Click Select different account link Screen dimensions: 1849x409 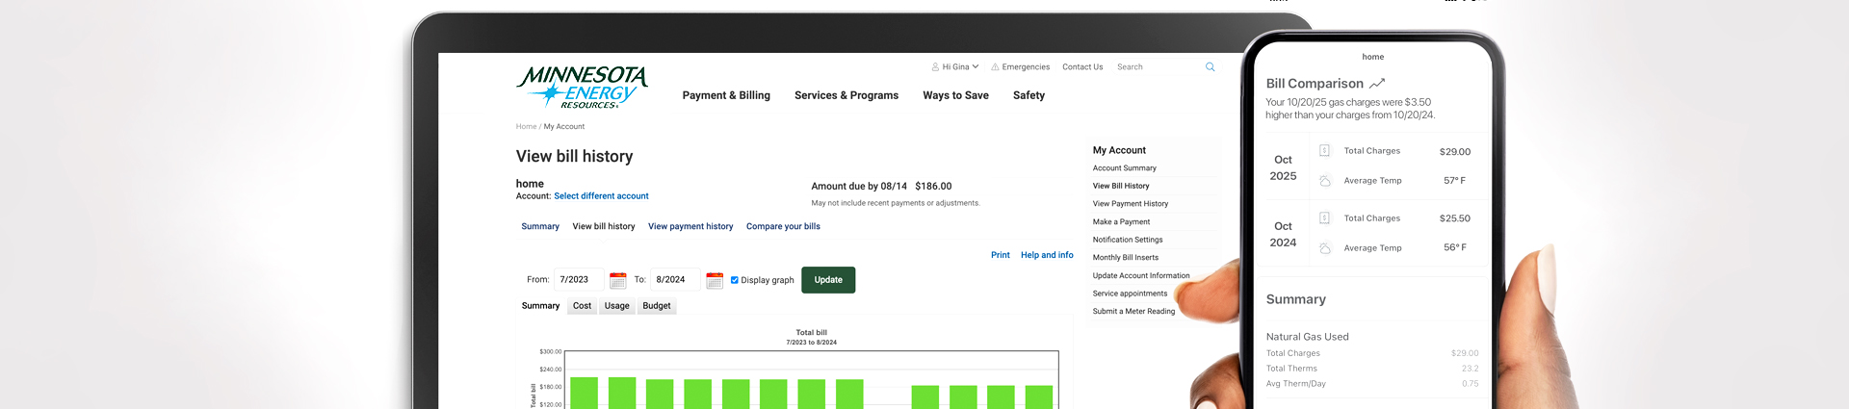601,196
